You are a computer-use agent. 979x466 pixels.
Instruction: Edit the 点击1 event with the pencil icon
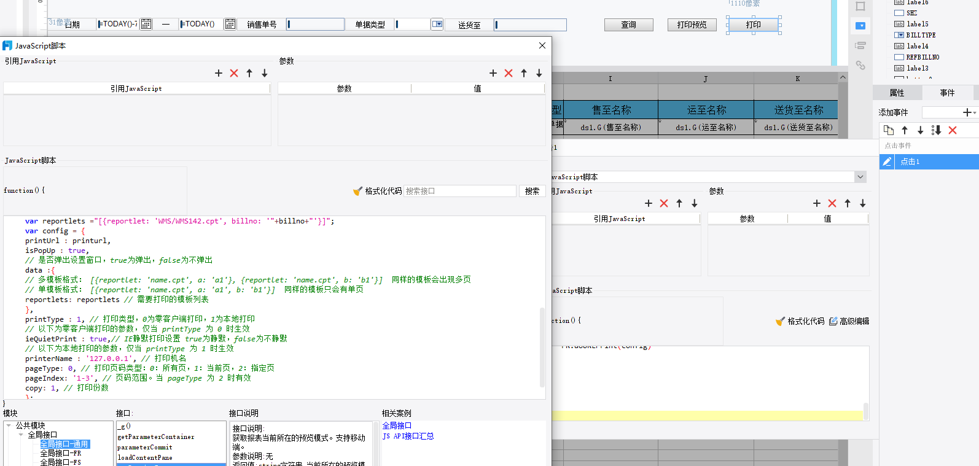click(887, 161)
